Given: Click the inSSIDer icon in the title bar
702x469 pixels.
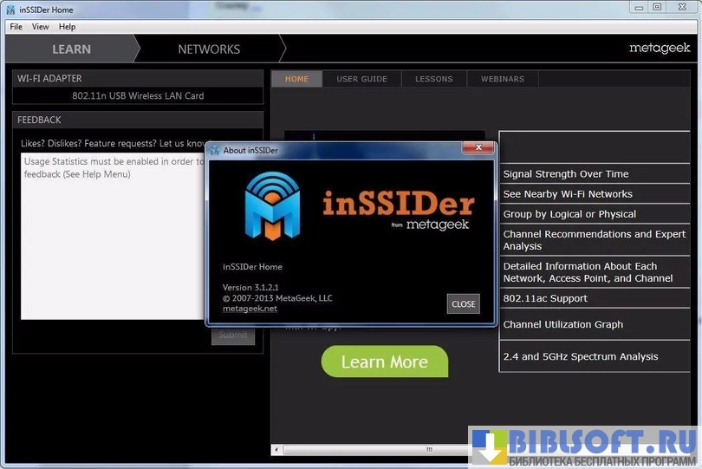Looking at the screenshot, I should tap(10, 10).
